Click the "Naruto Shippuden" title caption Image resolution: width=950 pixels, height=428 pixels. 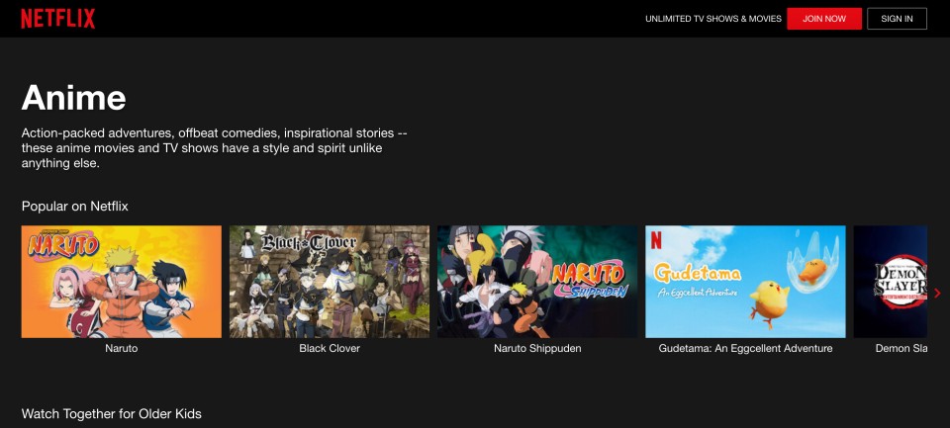537,349
